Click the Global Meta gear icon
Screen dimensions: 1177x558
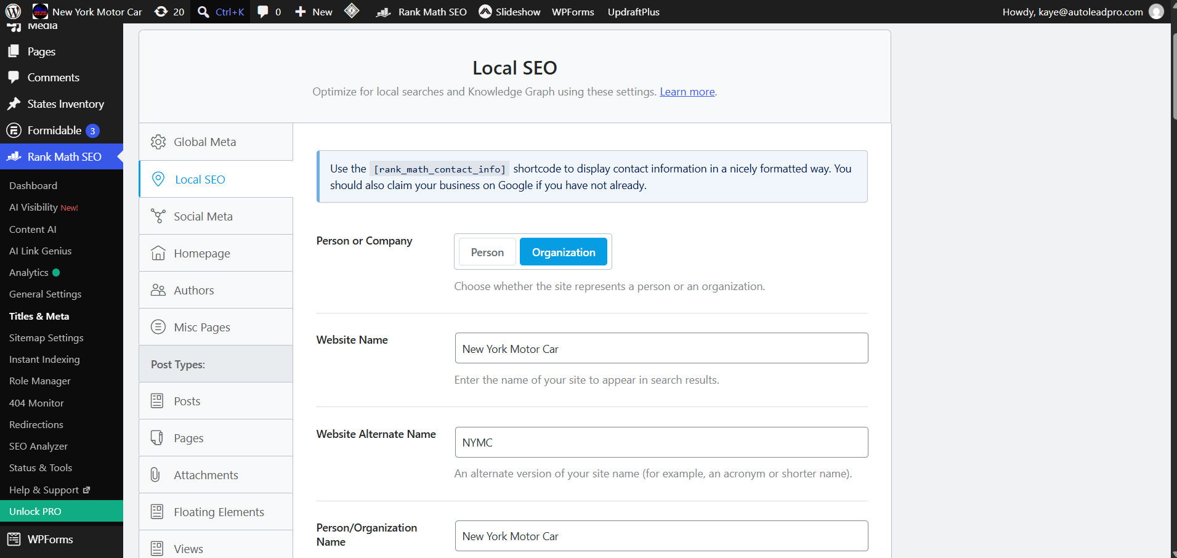[158, 142]
